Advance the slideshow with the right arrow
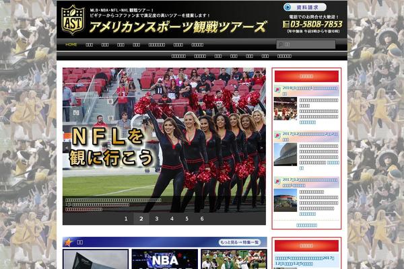404x269 pixels. tap(261, 148)
